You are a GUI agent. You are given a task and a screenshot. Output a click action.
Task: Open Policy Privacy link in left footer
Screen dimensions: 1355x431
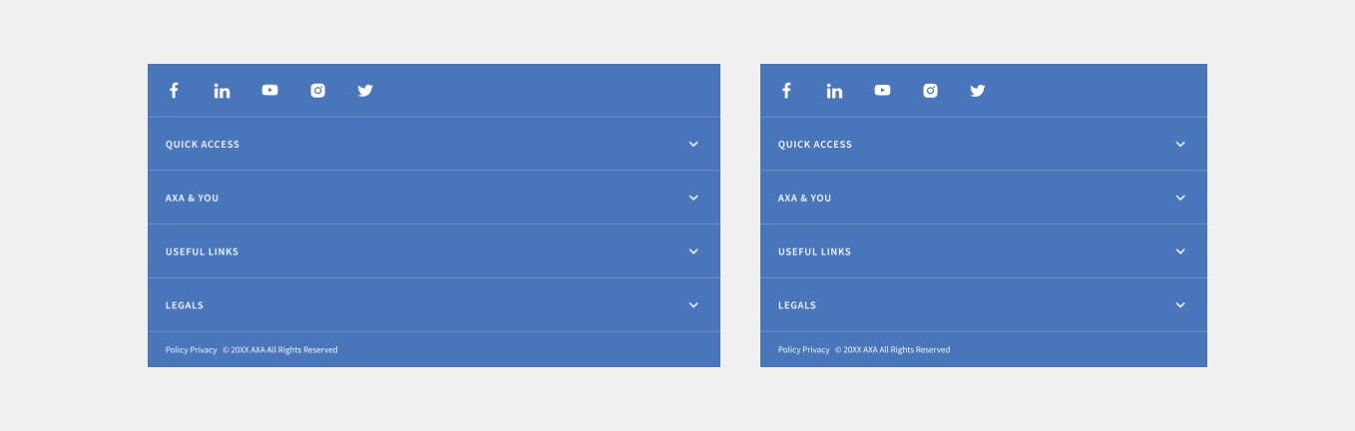tap(191, 350)
